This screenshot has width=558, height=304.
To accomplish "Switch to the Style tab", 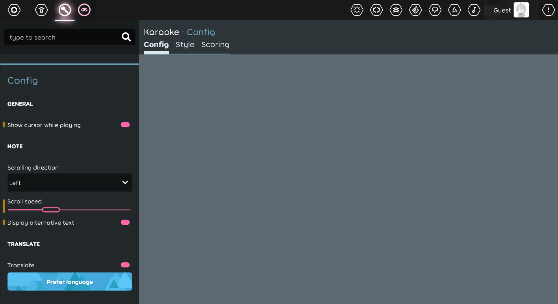I will tap(185, 45).
